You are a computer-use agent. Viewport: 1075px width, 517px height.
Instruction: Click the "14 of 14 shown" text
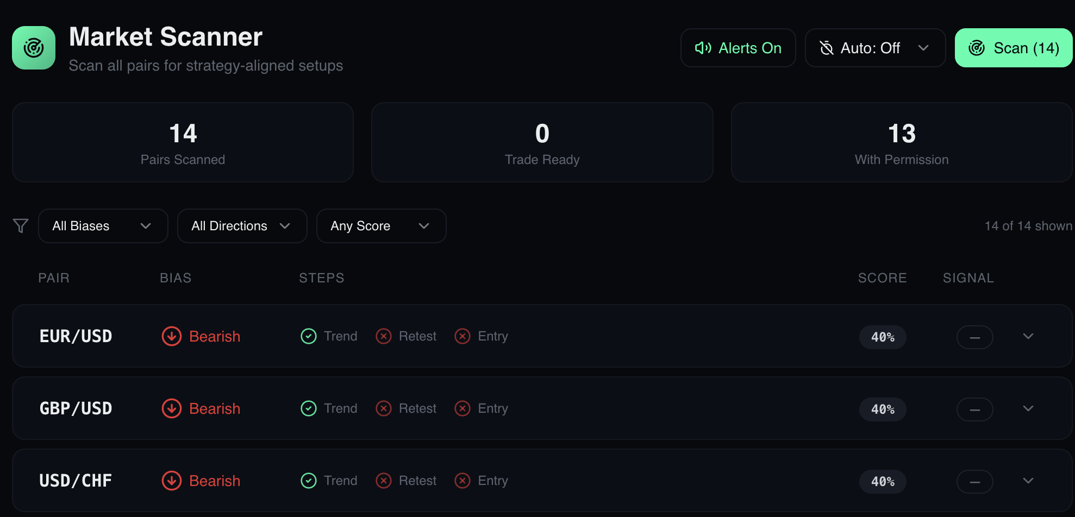1028,226
